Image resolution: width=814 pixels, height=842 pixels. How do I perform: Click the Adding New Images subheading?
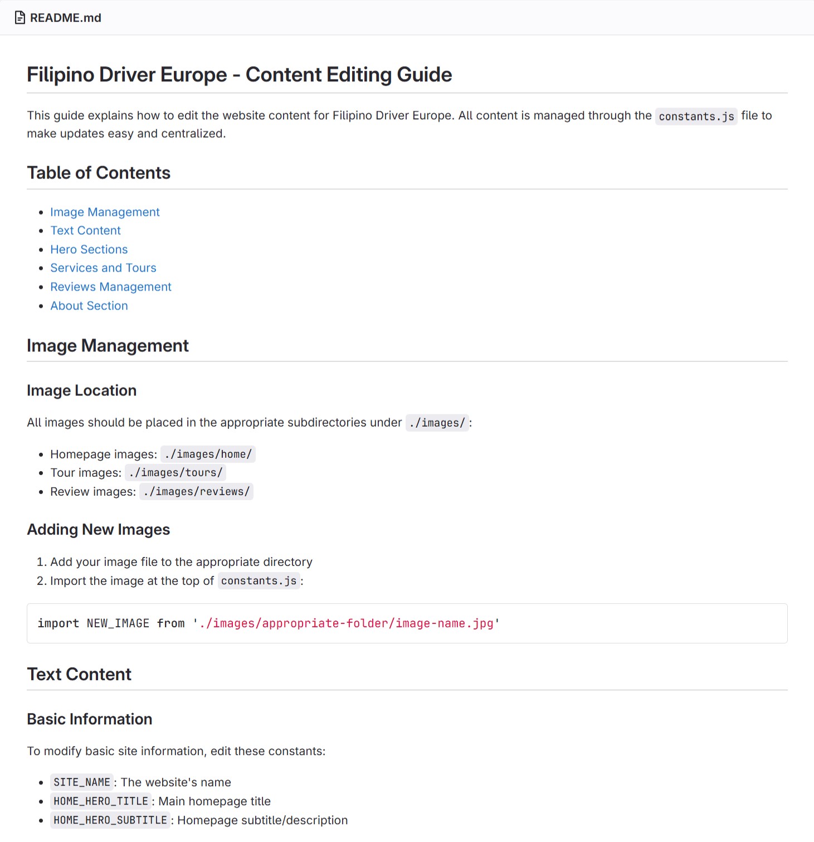coord(98,529)
